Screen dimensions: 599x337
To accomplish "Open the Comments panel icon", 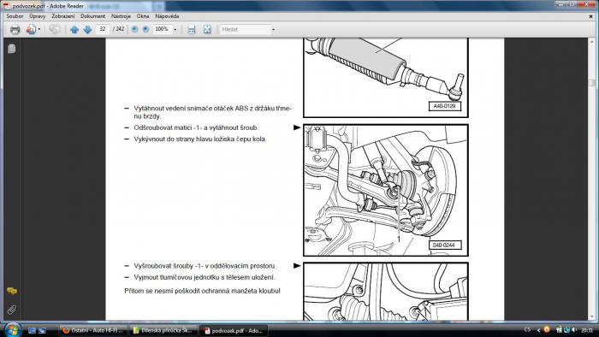I will (12, 291).
